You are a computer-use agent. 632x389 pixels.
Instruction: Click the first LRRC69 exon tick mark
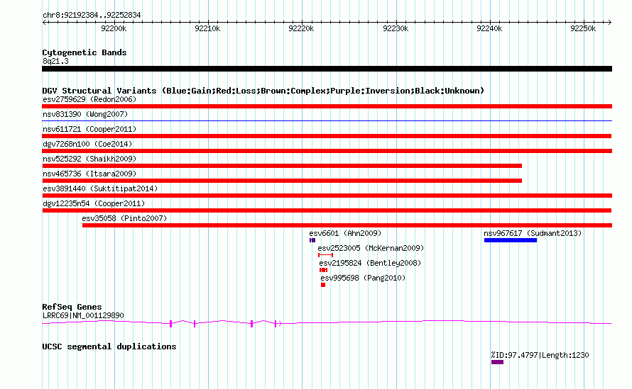click(x=171, y=323)
